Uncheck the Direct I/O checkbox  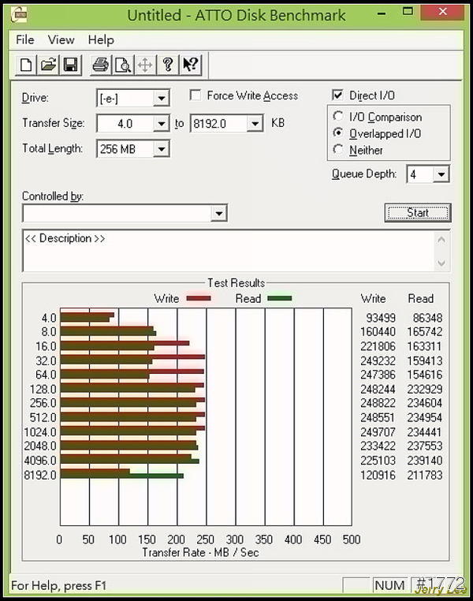tap(337, 95)
